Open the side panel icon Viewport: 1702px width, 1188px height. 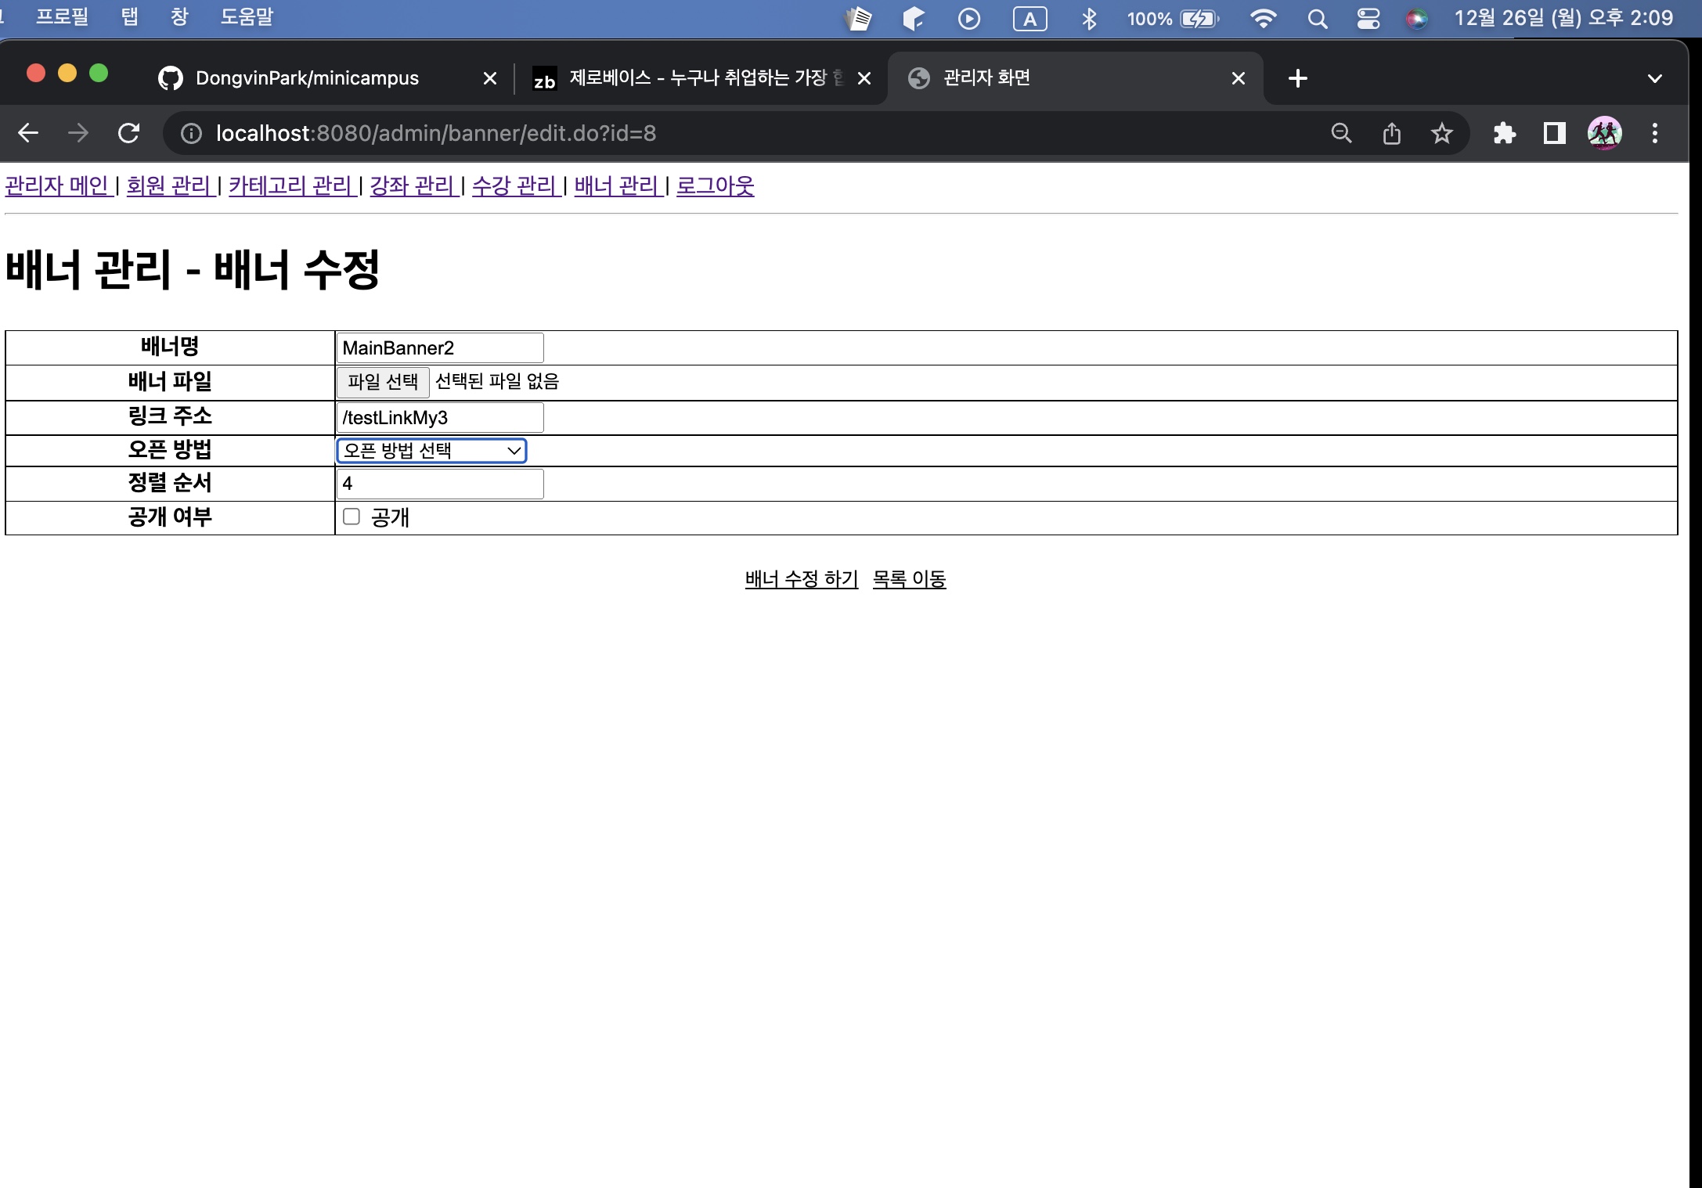1554,133
